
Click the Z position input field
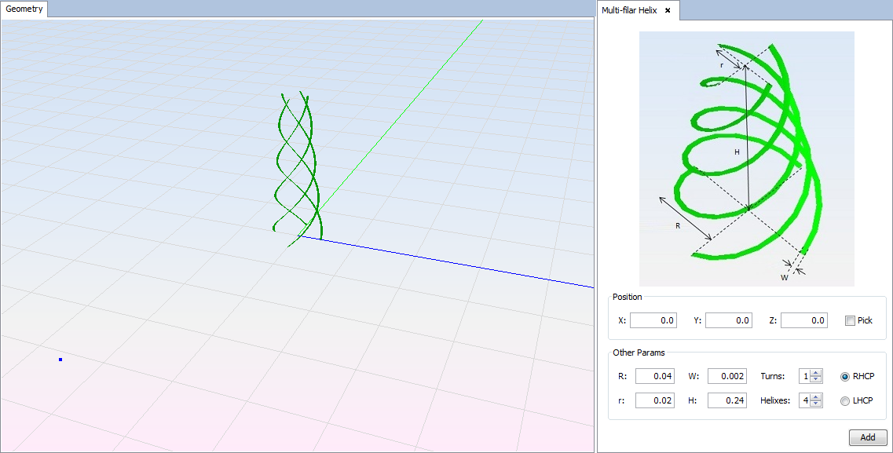[803, 320]
